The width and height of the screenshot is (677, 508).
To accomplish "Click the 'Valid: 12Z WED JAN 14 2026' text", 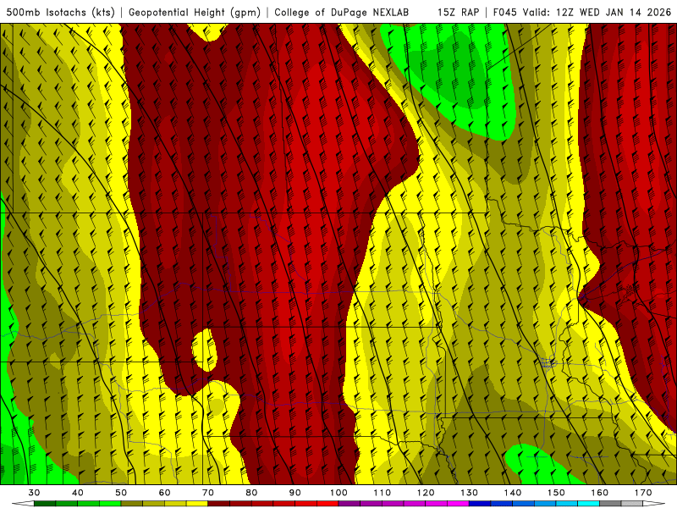I will click(x=597, y=12).
